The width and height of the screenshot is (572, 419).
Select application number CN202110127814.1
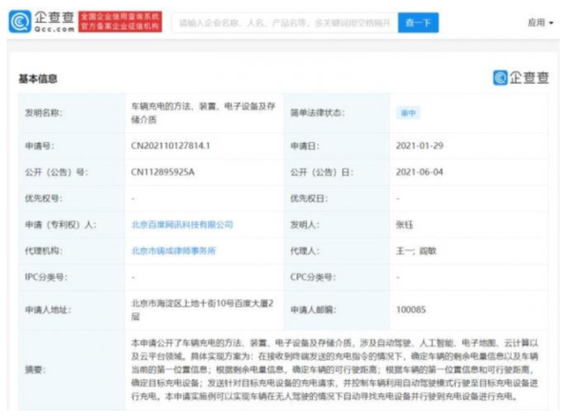(171, 146)
